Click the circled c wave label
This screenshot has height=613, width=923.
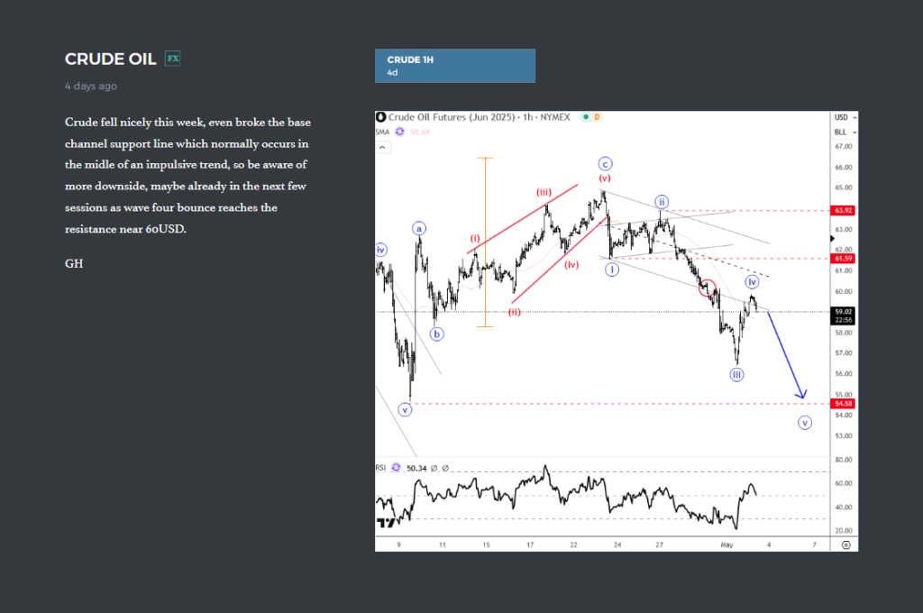click(605, 164)
